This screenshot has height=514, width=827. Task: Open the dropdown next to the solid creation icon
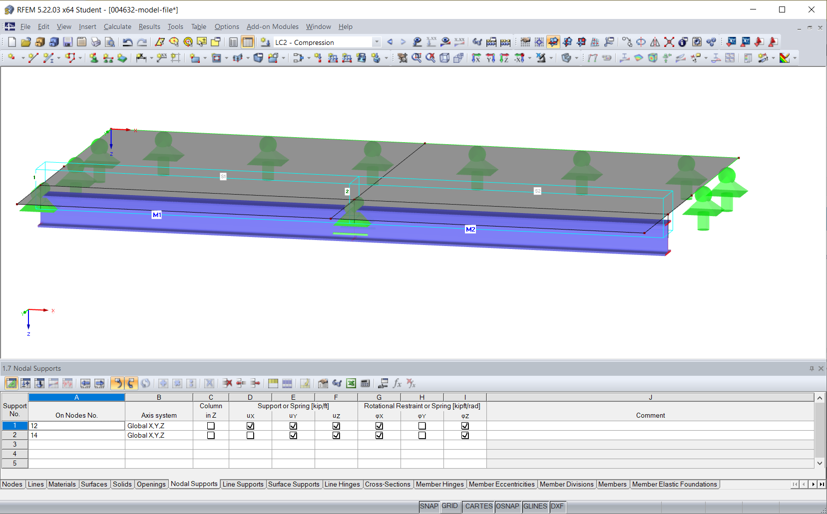(283, 58)
